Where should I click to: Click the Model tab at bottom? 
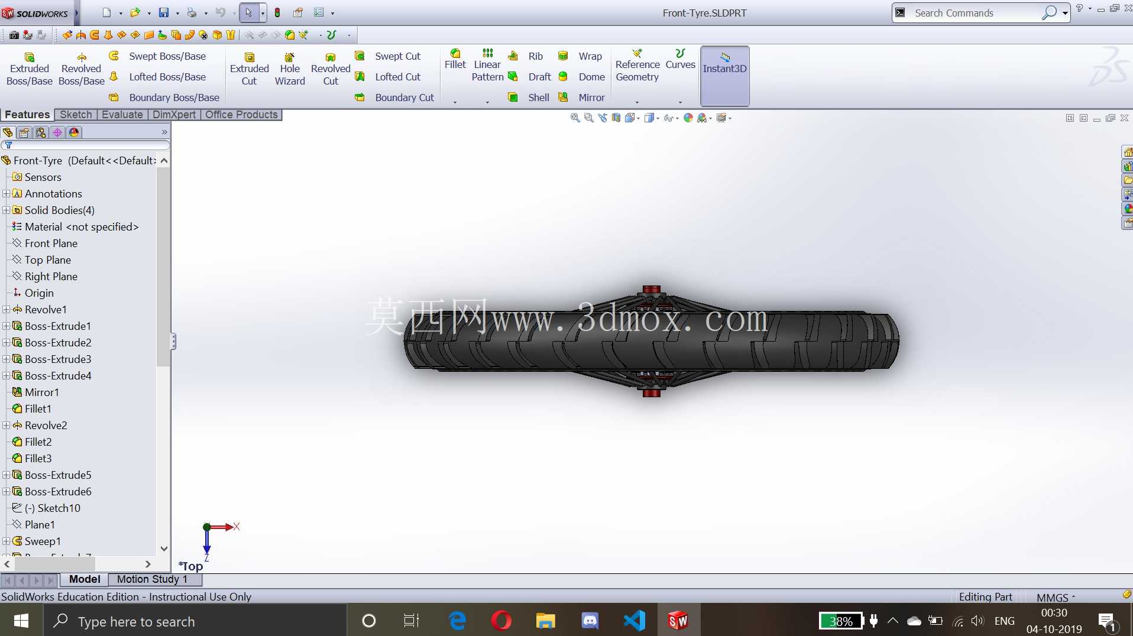coord(85,579)
